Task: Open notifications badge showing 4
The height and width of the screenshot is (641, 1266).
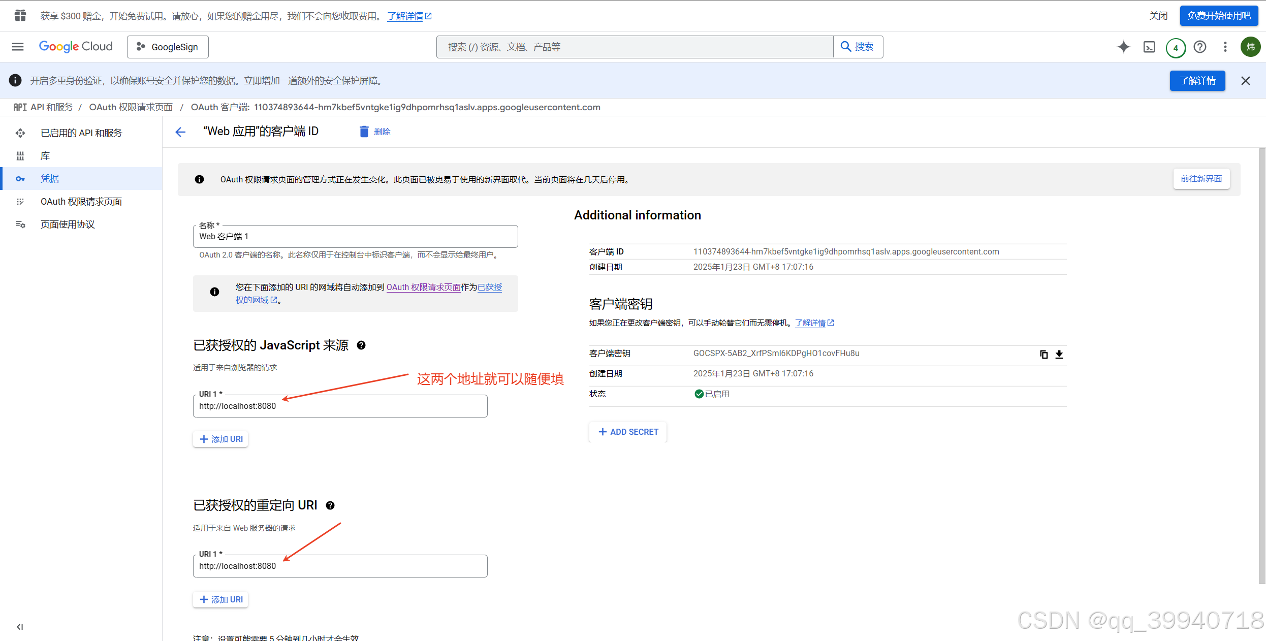Action: coord(1176,48)
